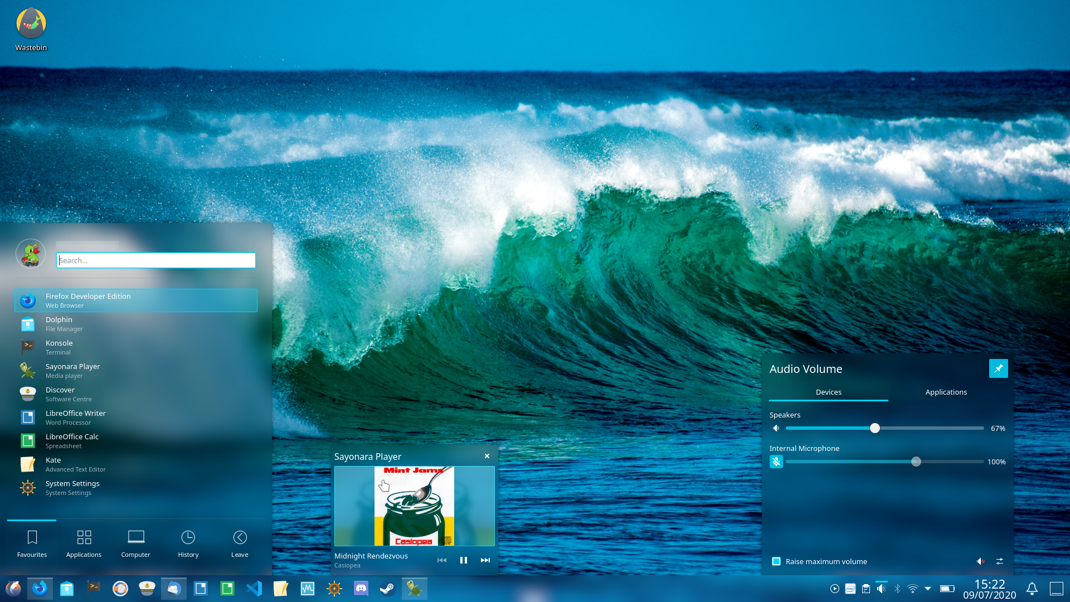Open Discord from the taskbar
This screenshot has height=602, width=1070.
361,589
